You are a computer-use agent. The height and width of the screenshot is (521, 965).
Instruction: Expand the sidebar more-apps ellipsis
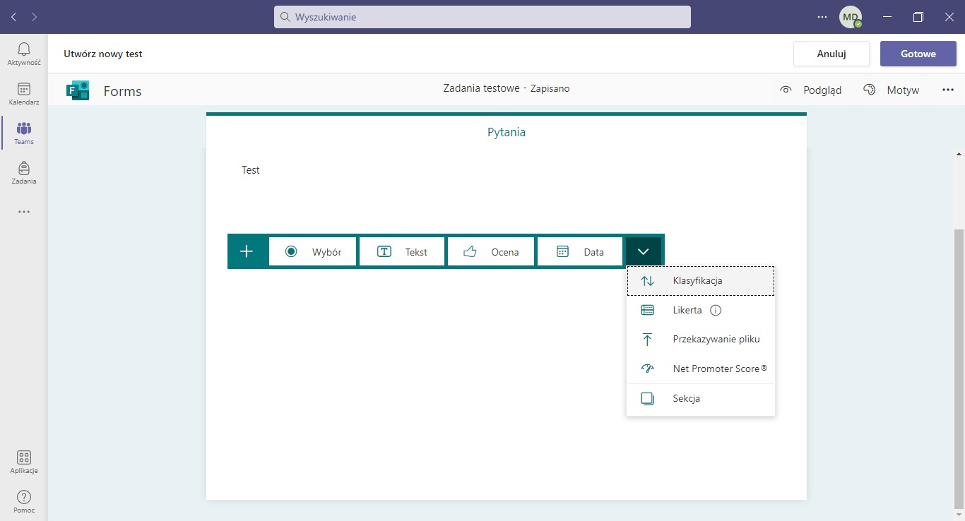(24, 212)
